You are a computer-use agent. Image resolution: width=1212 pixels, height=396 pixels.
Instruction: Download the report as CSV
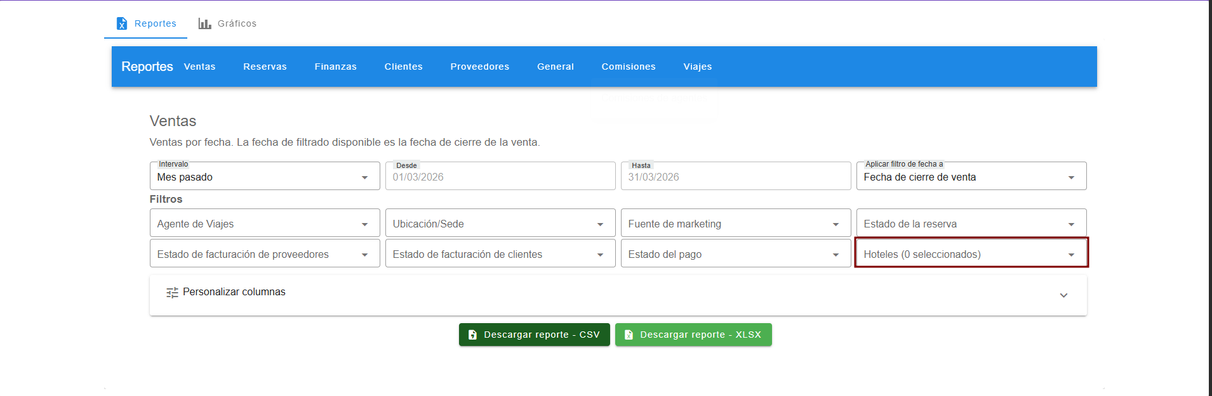coord(534,335)
